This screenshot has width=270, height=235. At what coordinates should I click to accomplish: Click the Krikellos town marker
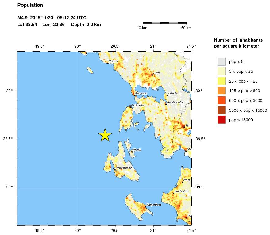coord(167,95)
